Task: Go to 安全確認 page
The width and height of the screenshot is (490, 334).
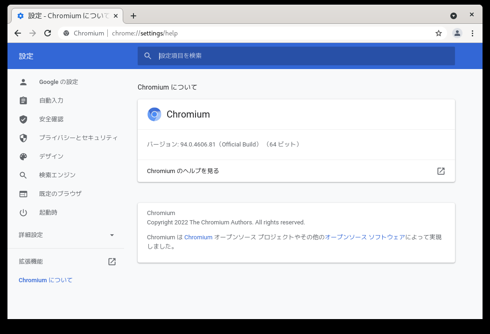Action: tap(51, 119)
